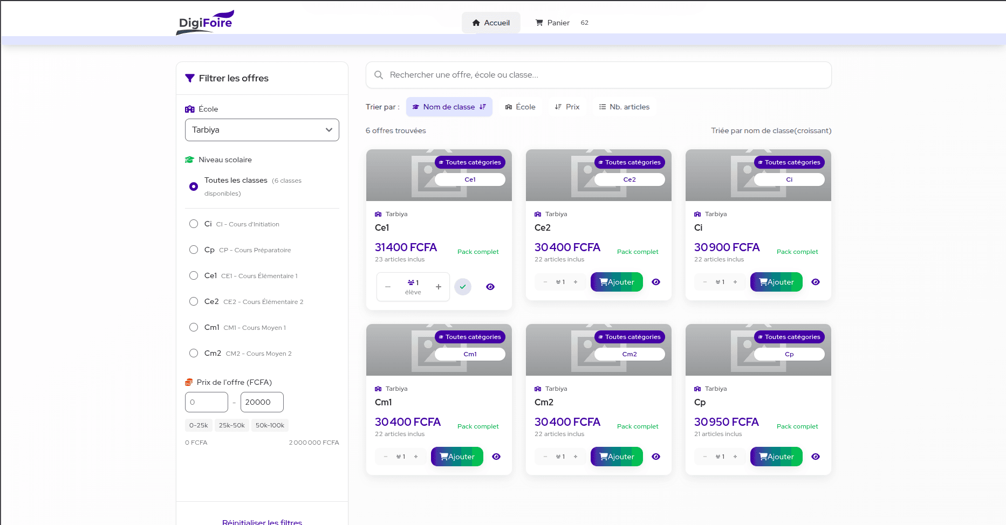Image resolution: width=1006 pixels, height=525 pixels.
Task: Choose the Toutes les classes radio
Action: [x=194, y=186]
